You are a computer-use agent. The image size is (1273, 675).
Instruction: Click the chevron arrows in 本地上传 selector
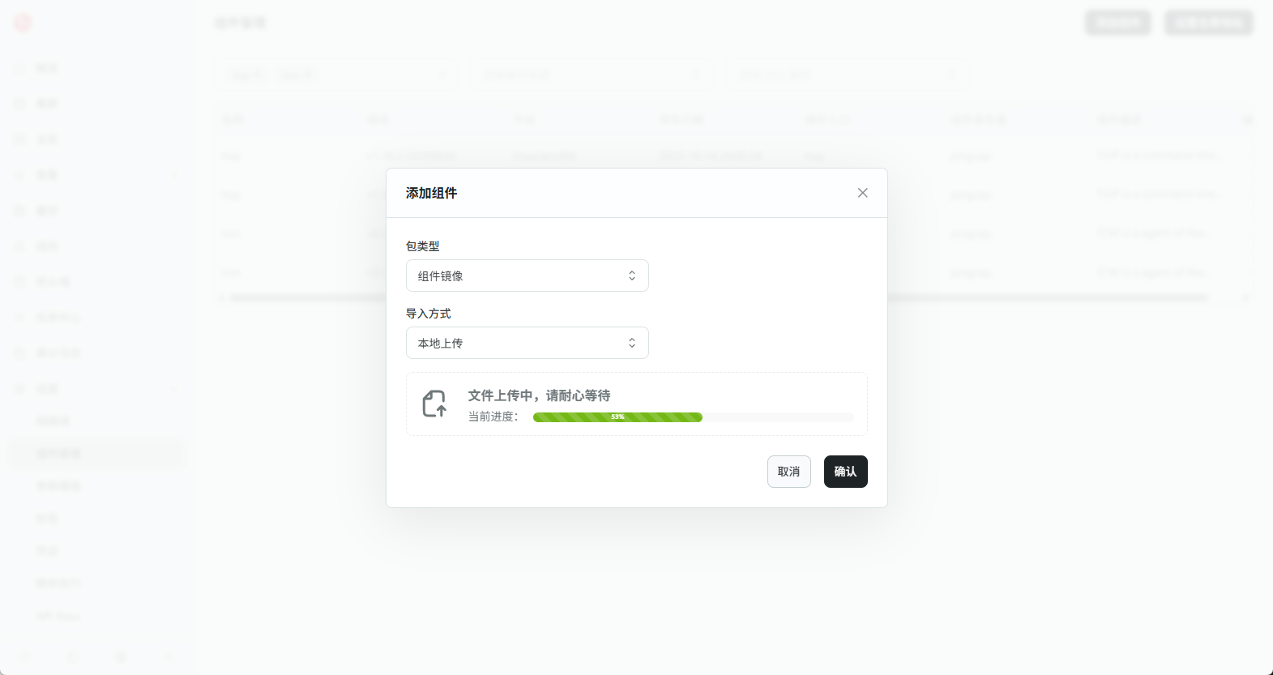click(x=632, y=343)
